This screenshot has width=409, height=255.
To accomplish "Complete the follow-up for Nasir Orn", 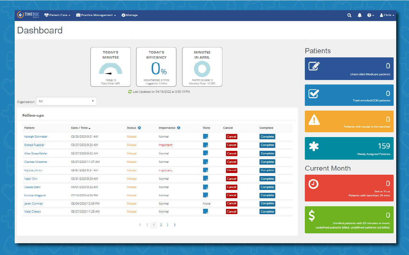I will tap(267, 178).
